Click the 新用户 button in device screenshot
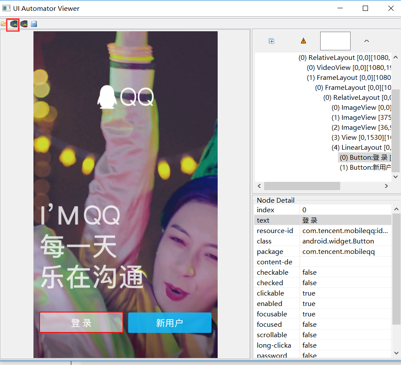The height and width of the screenshot is (365, 401). pos(169,322)
